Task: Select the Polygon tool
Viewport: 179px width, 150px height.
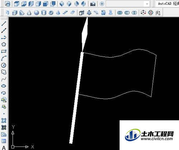Action: 4,44
